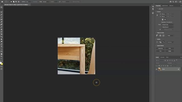Image resolution: width=182 pixels, height=102 pixels.
Task: Open the bit depth dropdown
Action: [168, 27]
